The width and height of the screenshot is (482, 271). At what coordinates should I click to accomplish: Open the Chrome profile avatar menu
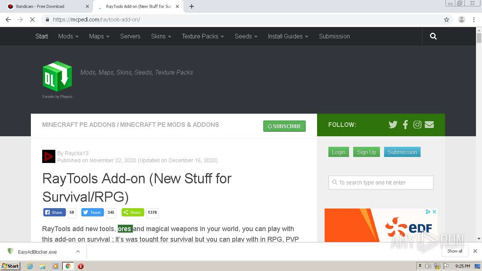461,20
